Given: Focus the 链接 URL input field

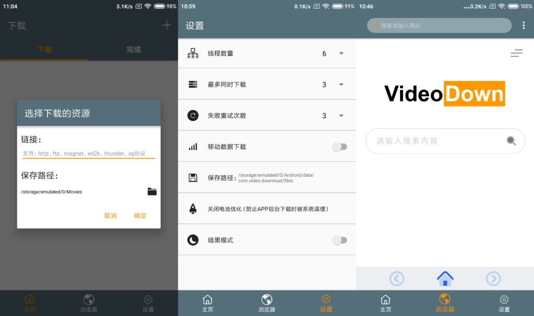Looking at the screenshot, I should coord(89,154).
